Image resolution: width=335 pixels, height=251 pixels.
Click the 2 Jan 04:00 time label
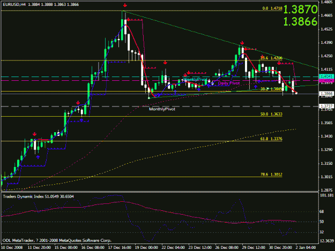[306, 248]
